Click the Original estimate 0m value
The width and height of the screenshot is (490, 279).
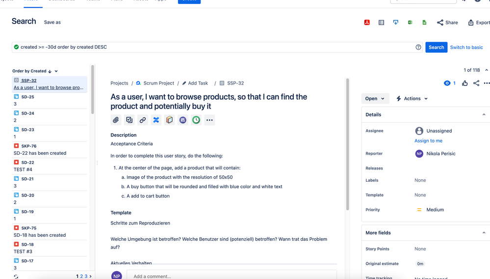click(420, 264)
